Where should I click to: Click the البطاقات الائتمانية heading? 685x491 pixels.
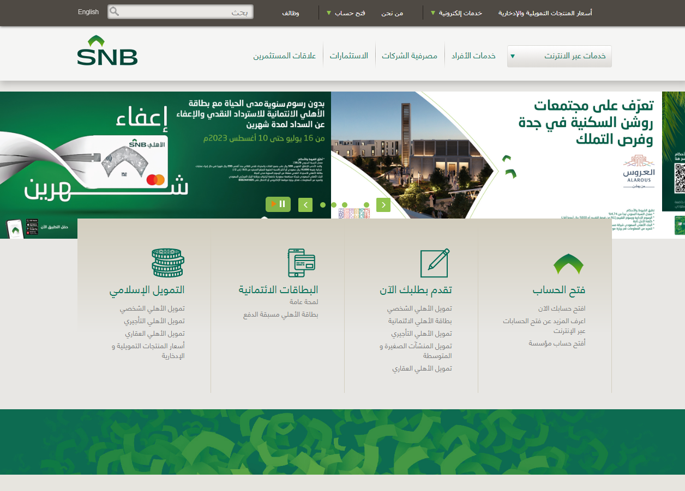pyautogui.click(x=278, y=290)
